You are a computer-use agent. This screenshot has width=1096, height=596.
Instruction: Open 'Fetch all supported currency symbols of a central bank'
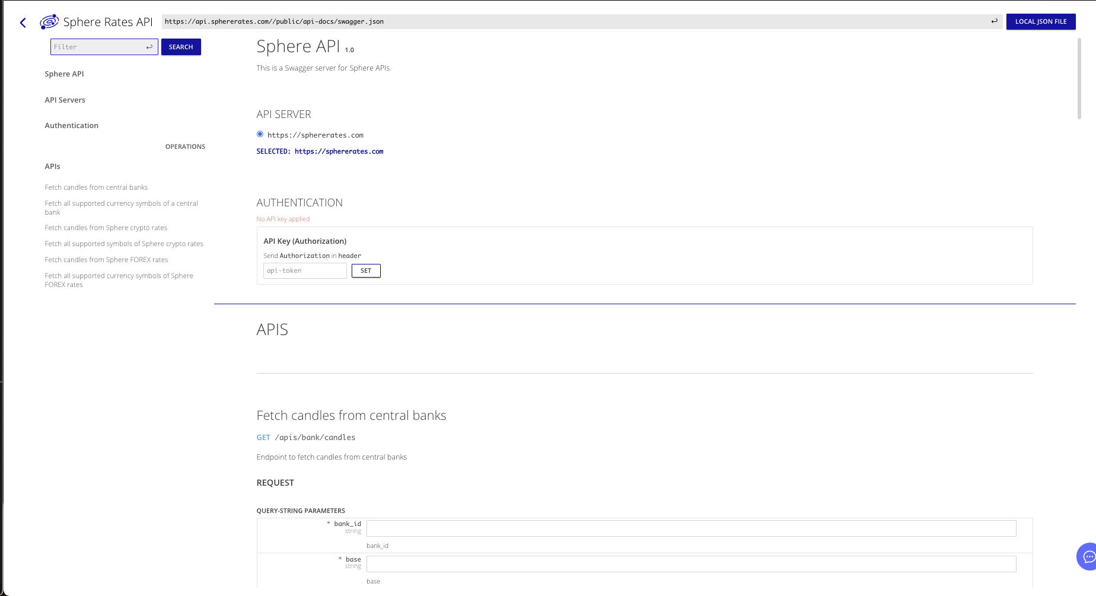tap(121, 208)
